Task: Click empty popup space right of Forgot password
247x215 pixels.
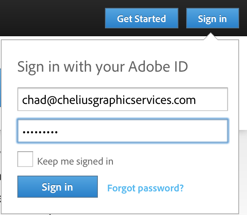Action: coord(211,188)
